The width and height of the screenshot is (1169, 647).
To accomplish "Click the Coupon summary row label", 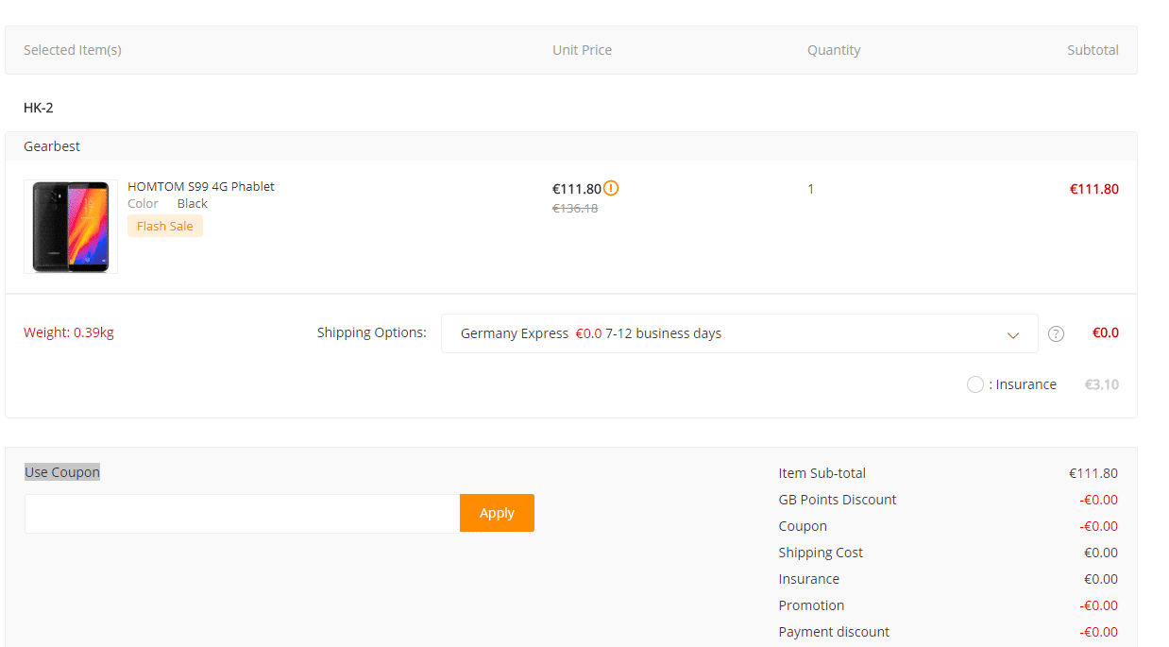I will click(x=803, y=526).
